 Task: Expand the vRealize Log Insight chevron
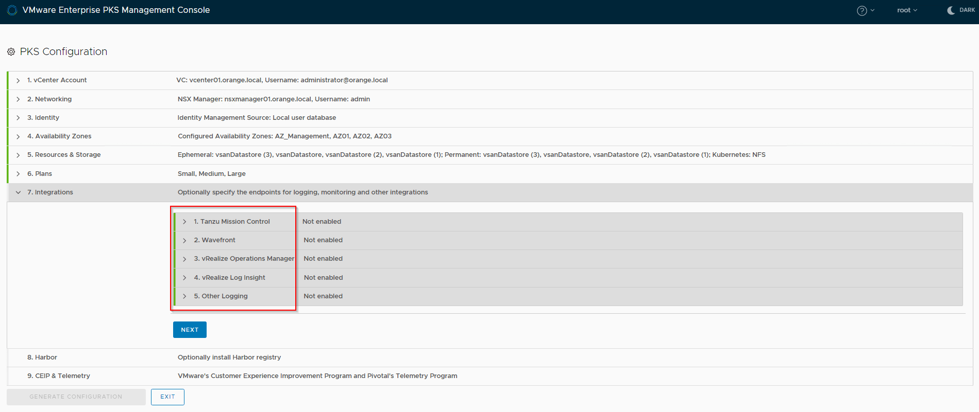(x=184, y=278)
